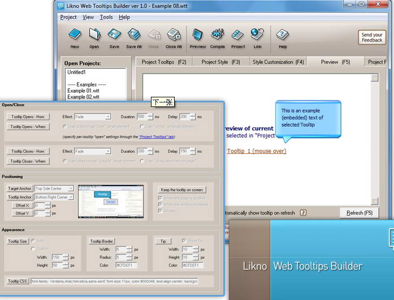Image resolution: width=394 pixels, height=300 pixels.
Task: Click the application icon in the title bar
Action: [60, 6]
